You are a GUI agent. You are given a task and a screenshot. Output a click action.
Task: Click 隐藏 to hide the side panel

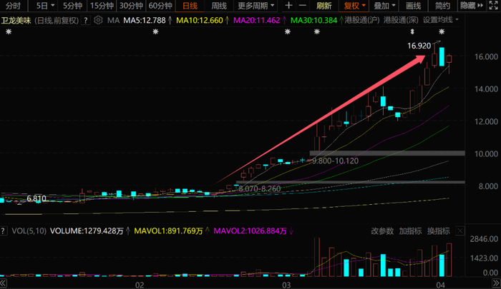point(471,6)
